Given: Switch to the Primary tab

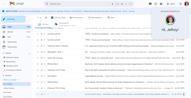Looking at the screenshot, I should pos(43,24).
